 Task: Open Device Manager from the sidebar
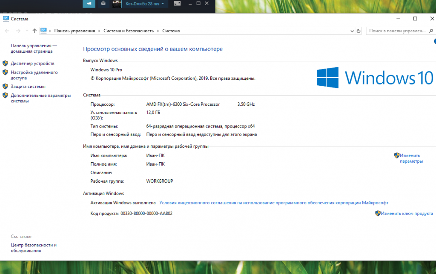point(32,63)
